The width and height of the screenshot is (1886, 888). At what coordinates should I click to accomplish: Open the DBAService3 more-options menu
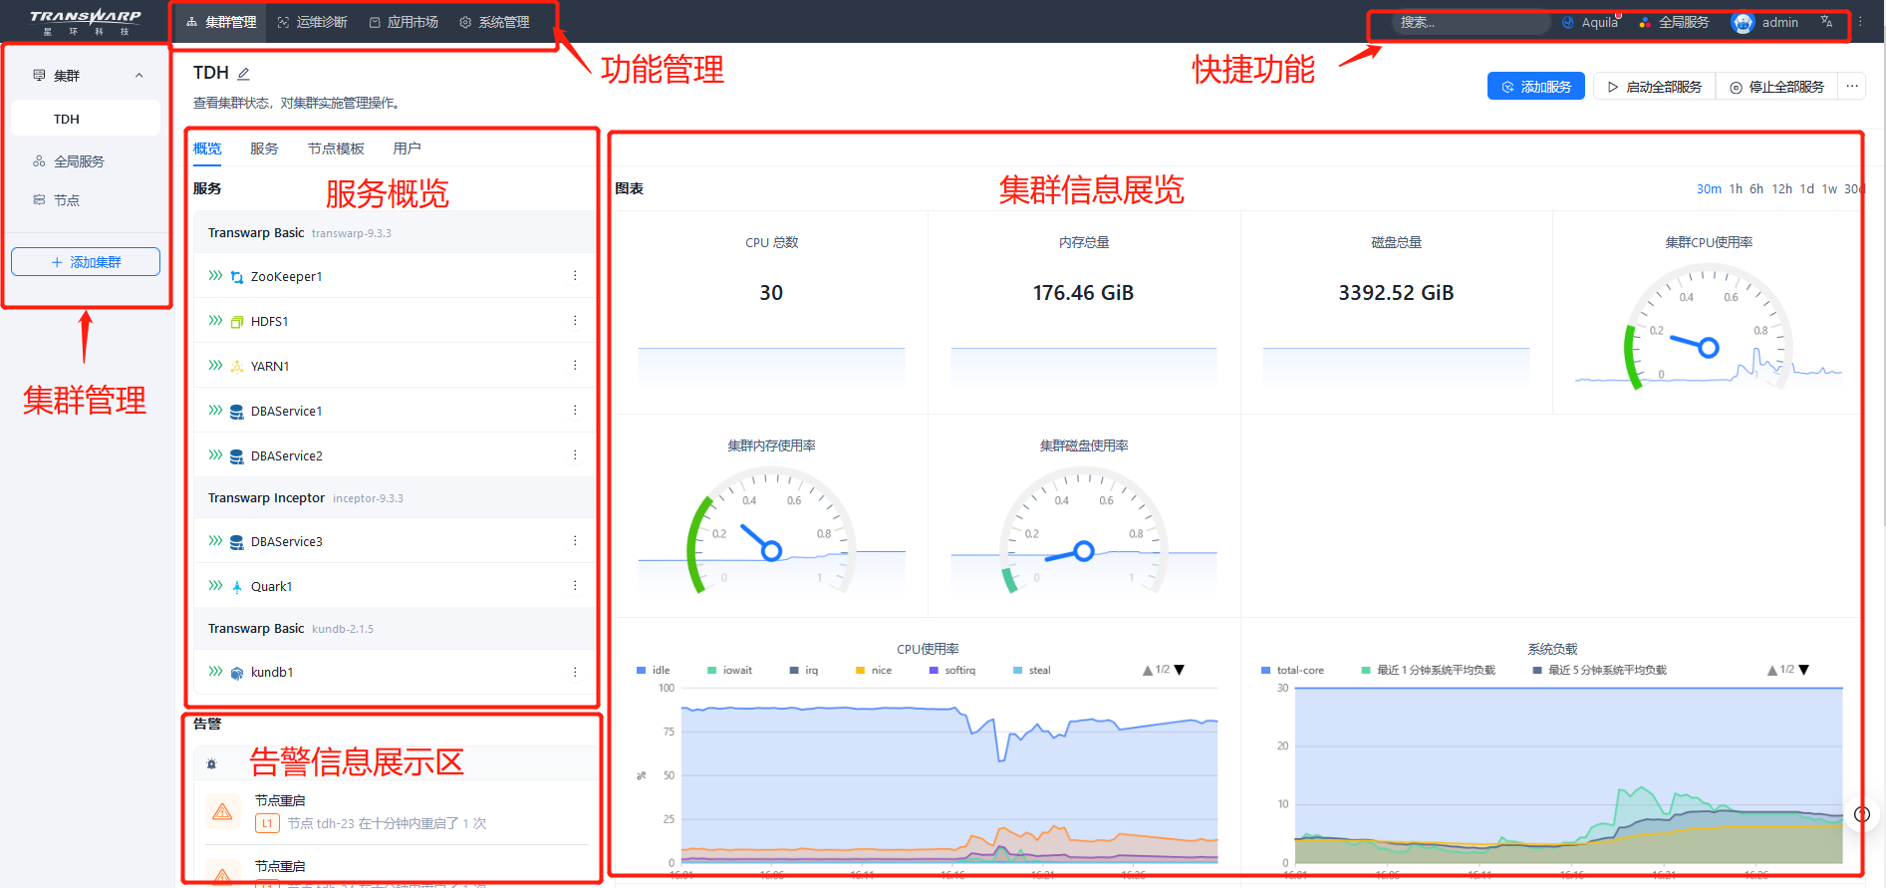click(575, 541)
